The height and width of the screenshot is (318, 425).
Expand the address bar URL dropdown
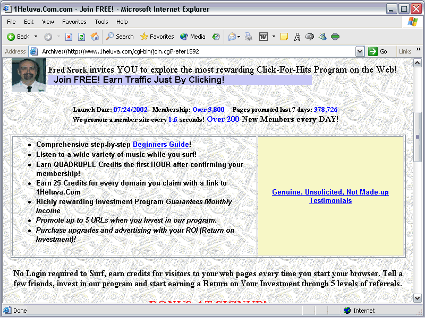point(360,51)
